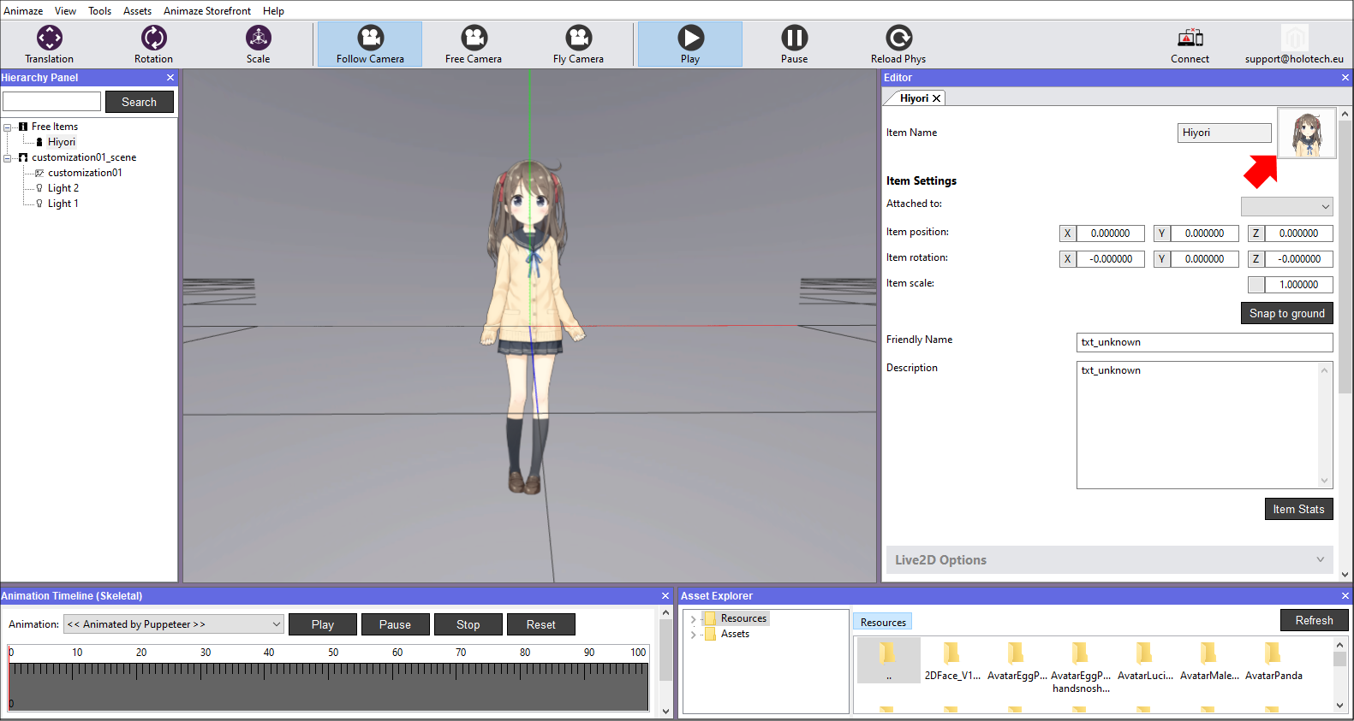Image resolution: width=1354 pixels, height=721 pixels.
Task: Open the AvatarMale... folder
Action: tap(1209, 661)
